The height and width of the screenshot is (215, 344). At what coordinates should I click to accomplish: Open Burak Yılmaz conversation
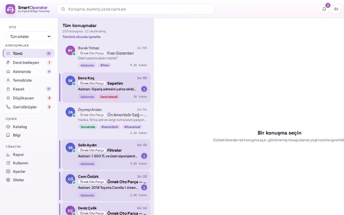(x=106, y=56)
